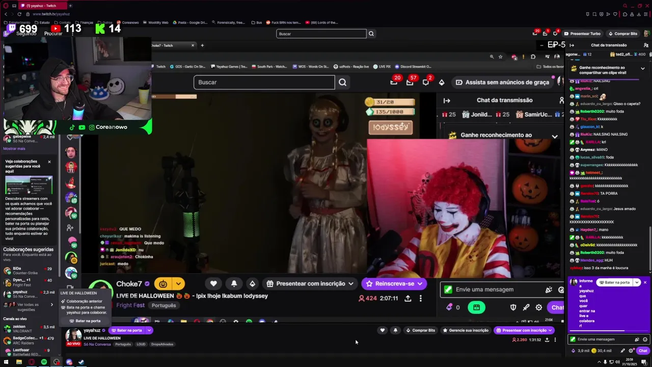Click search icon in inner Choke7 Twitch page

342,82
